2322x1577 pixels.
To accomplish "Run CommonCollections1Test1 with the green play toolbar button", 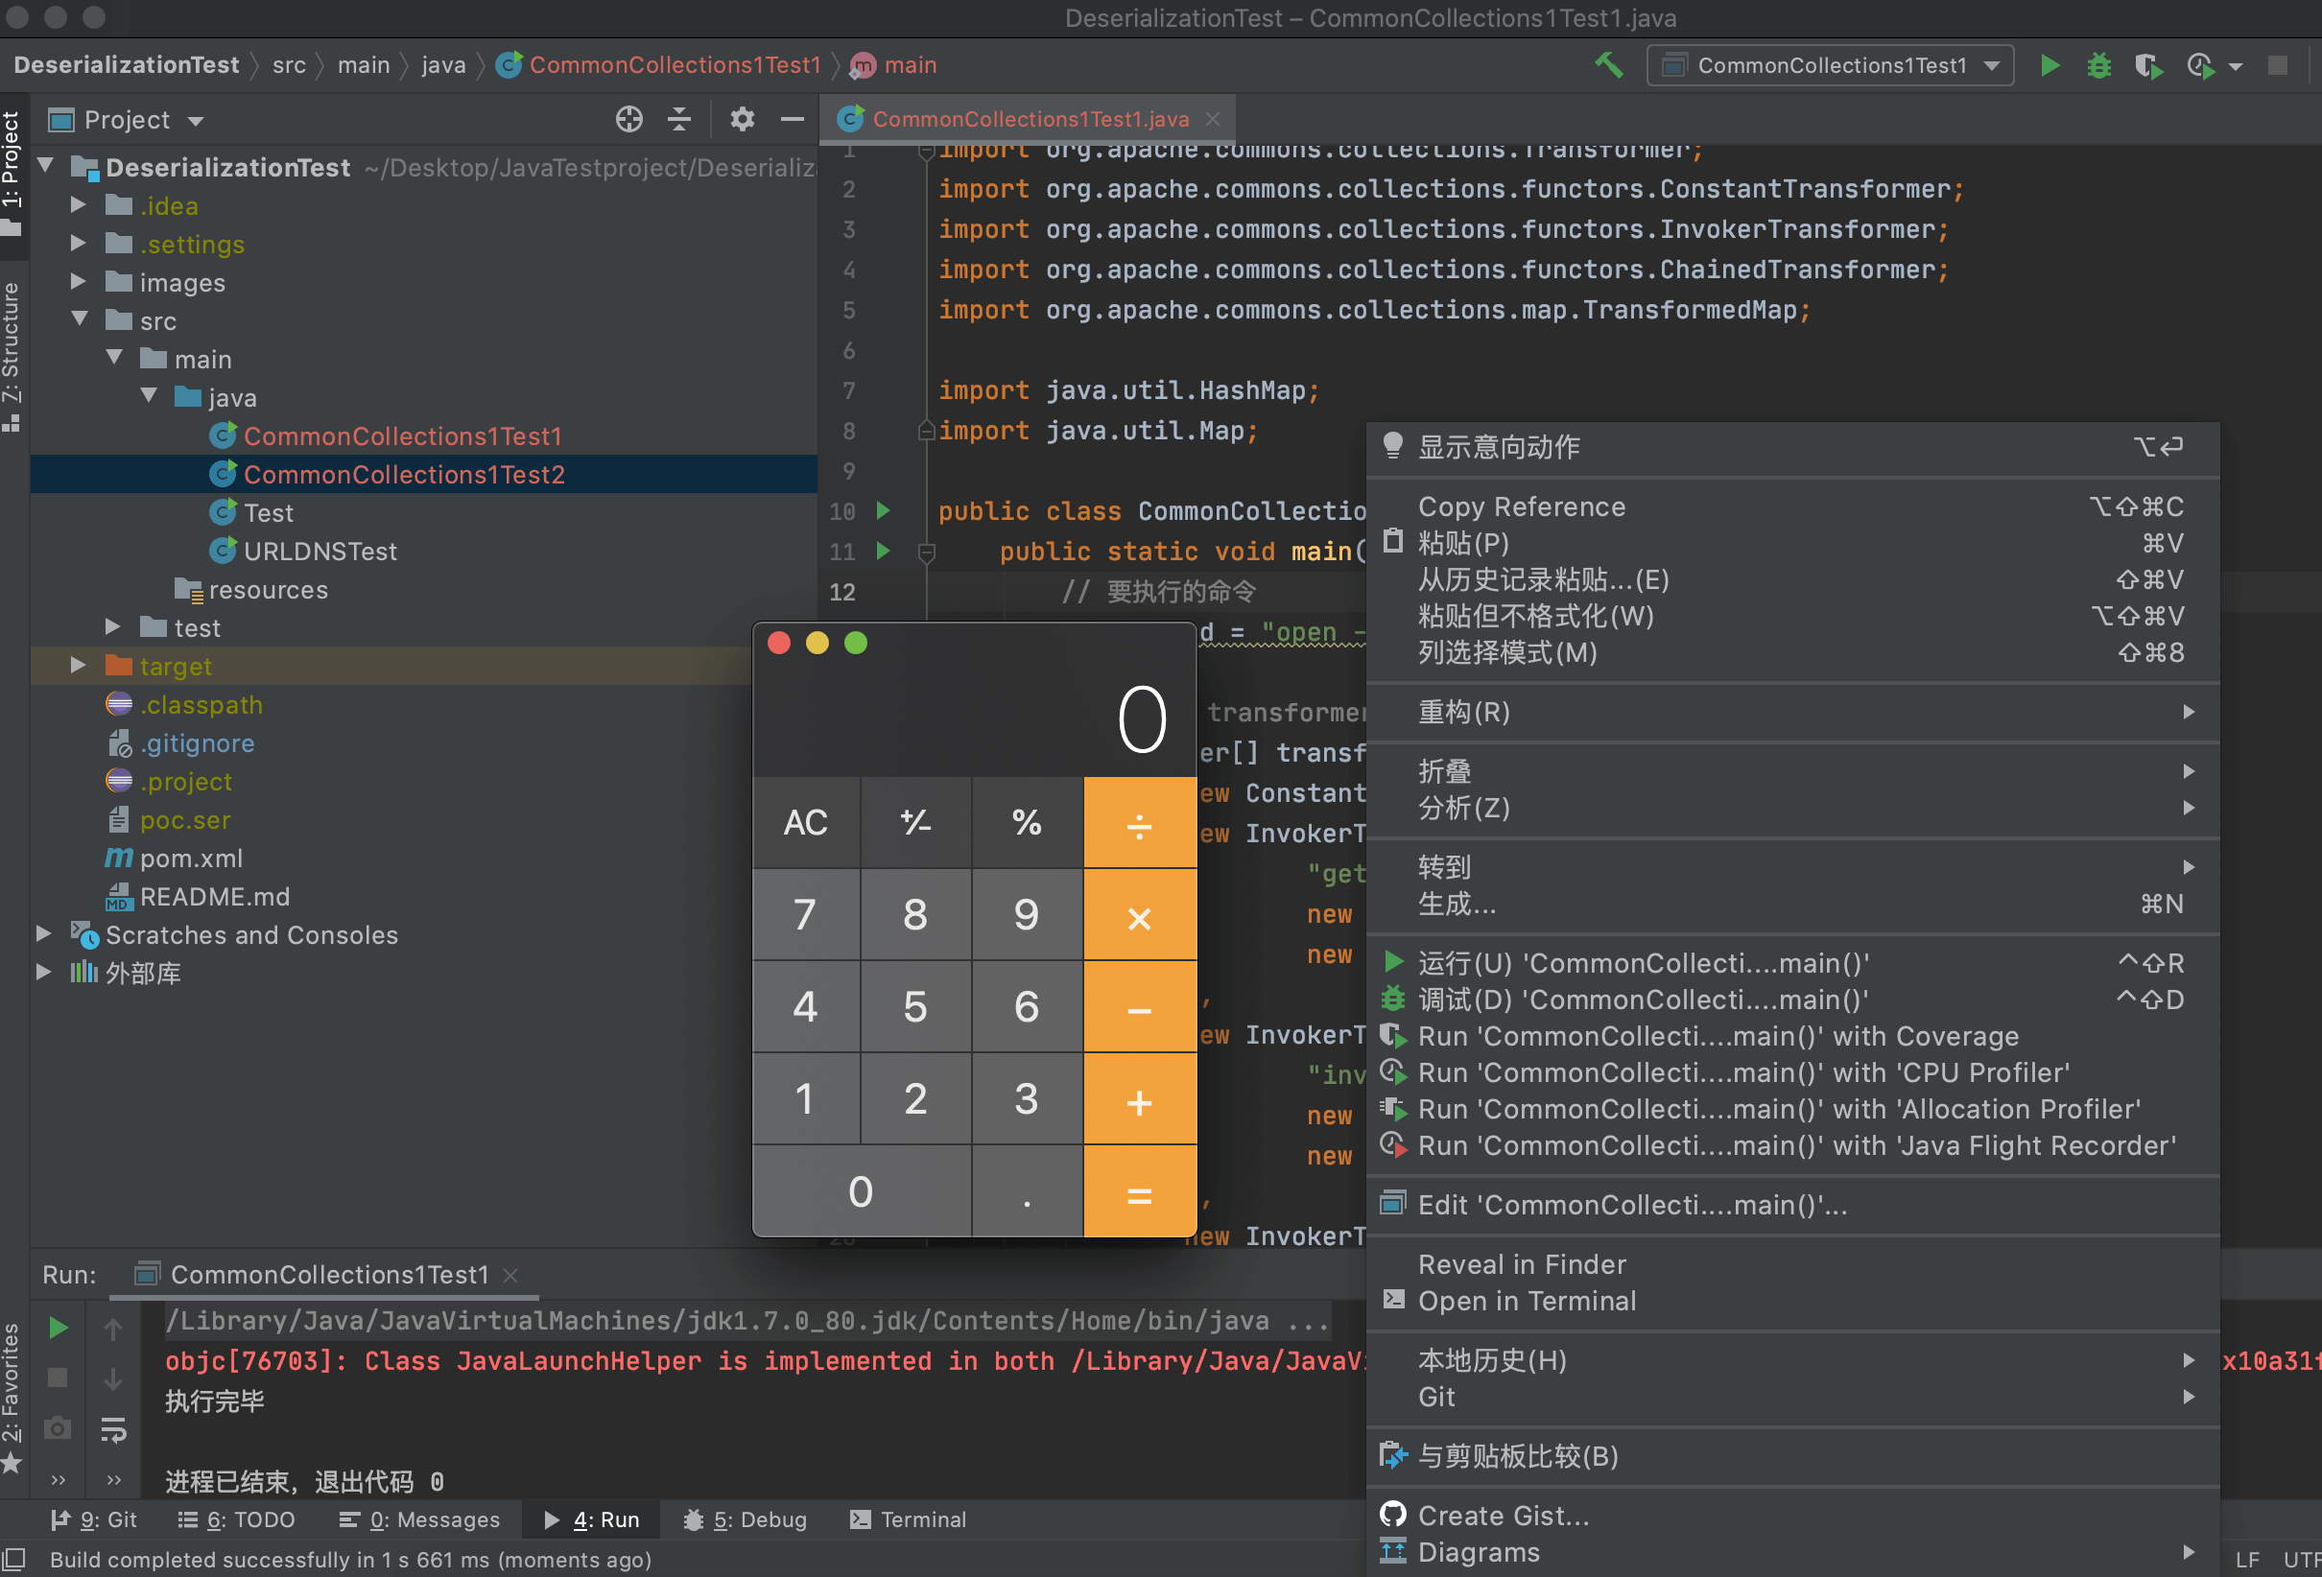I will click(2050, 66).
